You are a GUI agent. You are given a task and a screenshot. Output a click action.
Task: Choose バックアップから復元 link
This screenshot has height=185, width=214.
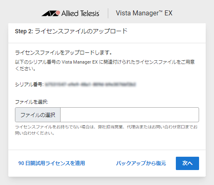tap(141, 163)
